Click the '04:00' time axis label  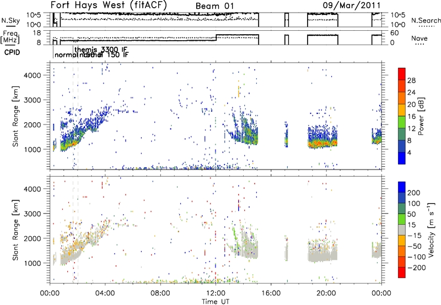(105, 293)
